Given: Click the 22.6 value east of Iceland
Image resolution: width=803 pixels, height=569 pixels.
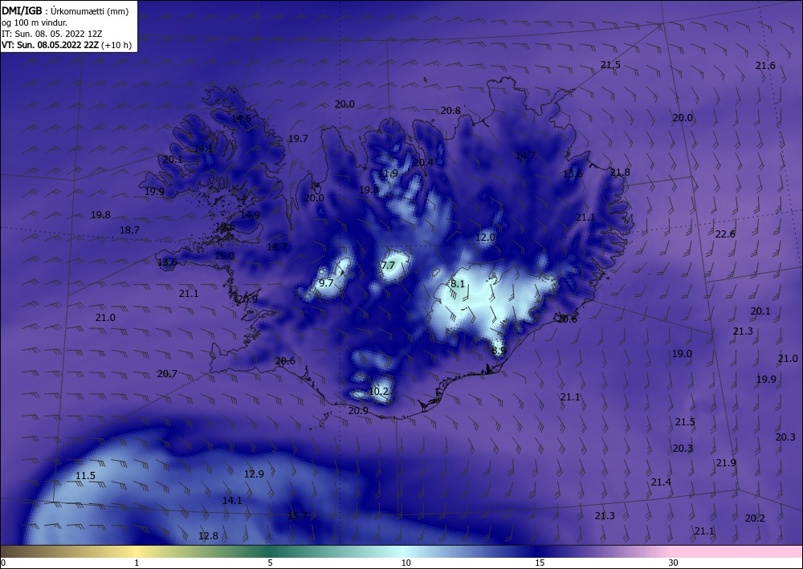Looking at the screenshot, I should [725, 234].
